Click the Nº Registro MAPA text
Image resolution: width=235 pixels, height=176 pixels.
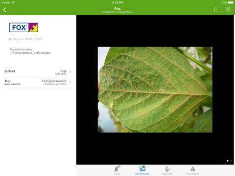click(25, 39)
